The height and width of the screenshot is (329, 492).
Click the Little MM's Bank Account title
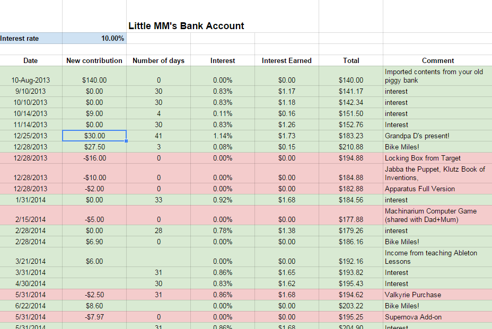[x=186, y=26]
